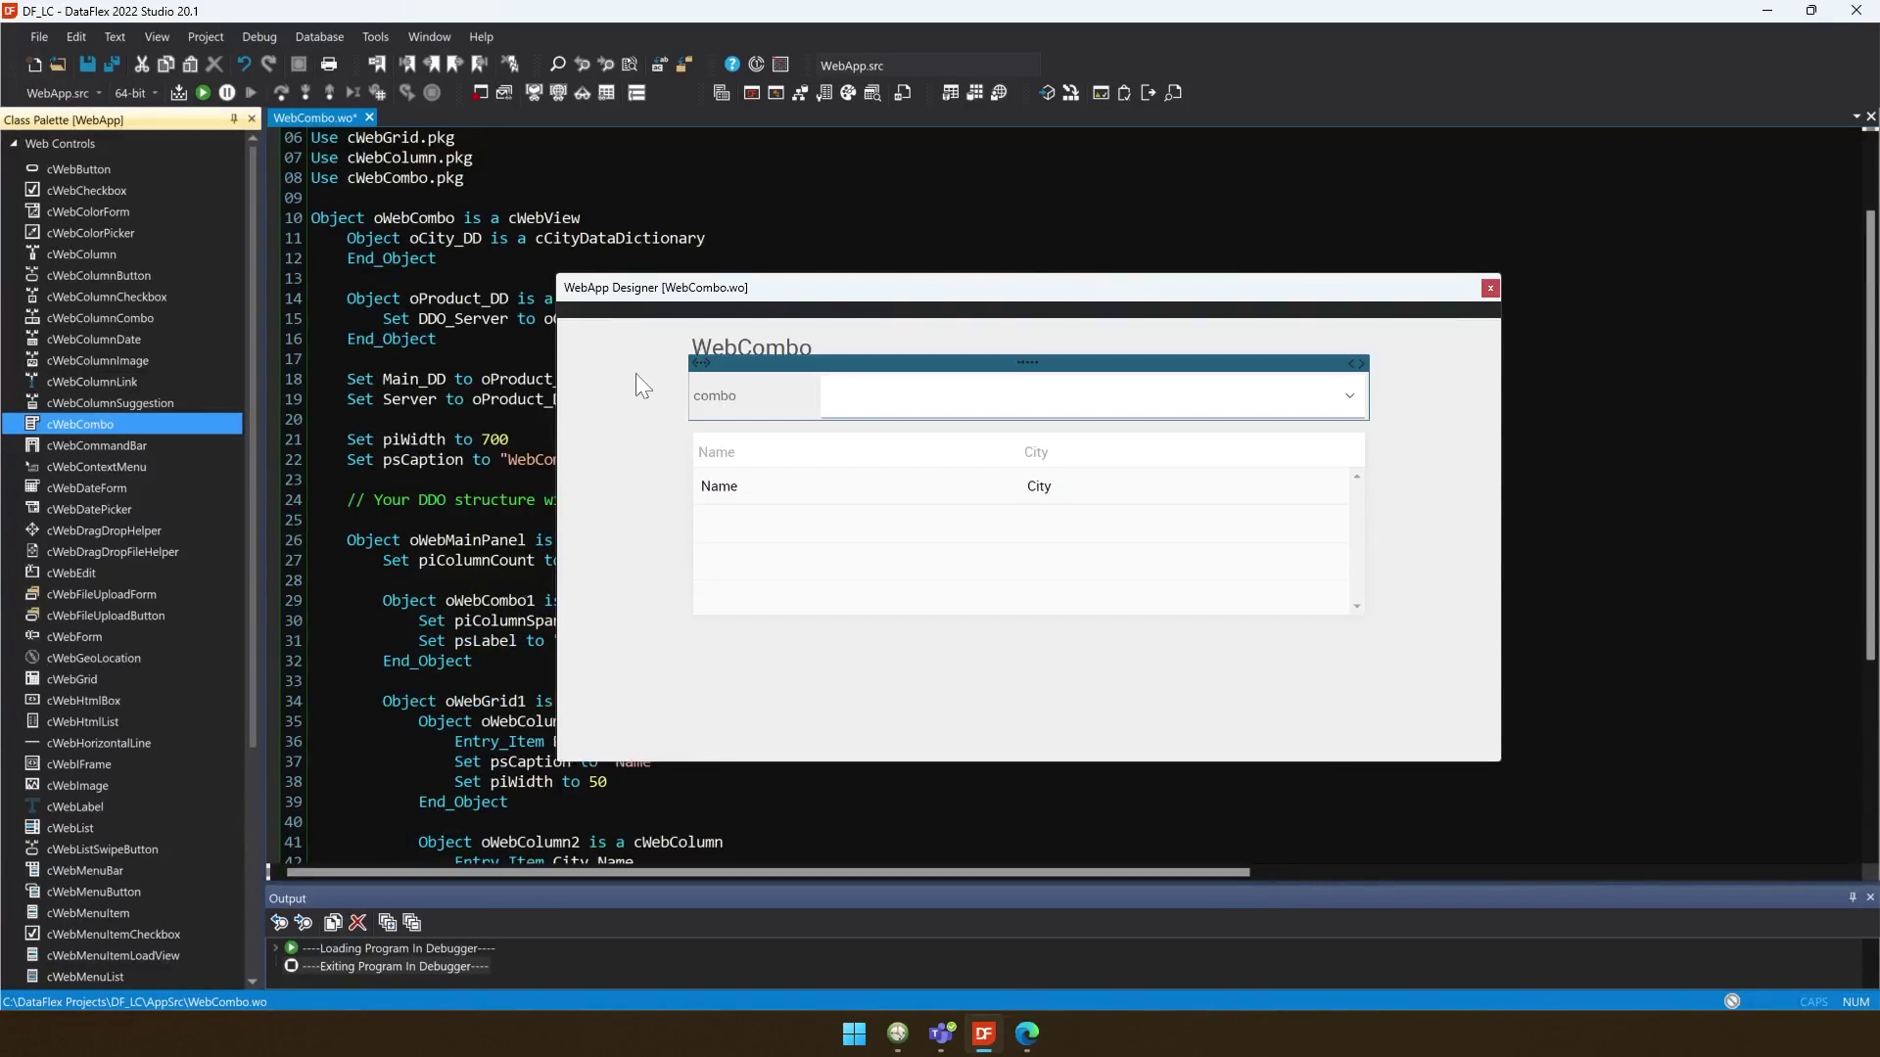Switch to the WebCombo.wo editor tab

pyautogui.click(x=314, y=117)
